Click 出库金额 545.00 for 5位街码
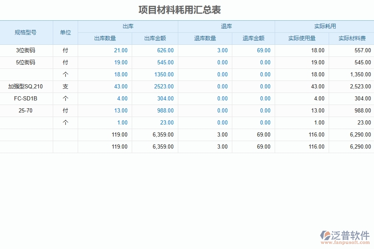Screen dimensions: 374x249 click(x=165, y=62)
